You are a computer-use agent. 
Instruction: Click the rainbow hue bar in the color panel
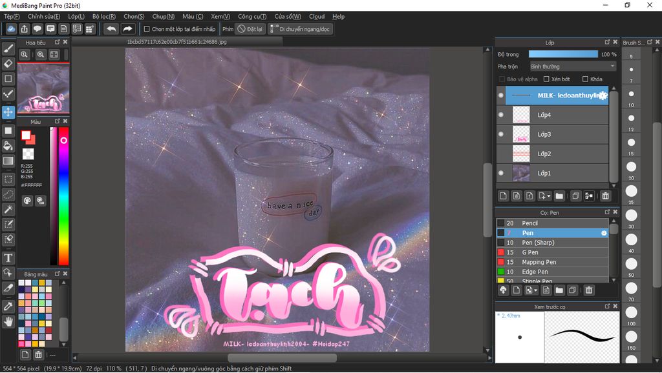pos(63,196)
